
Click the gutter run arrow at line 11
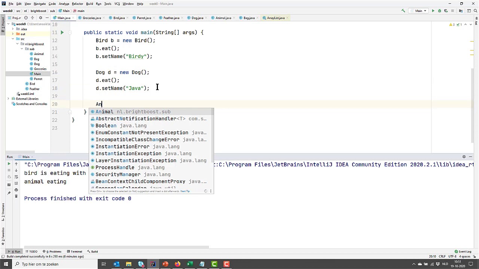(62, 33)
